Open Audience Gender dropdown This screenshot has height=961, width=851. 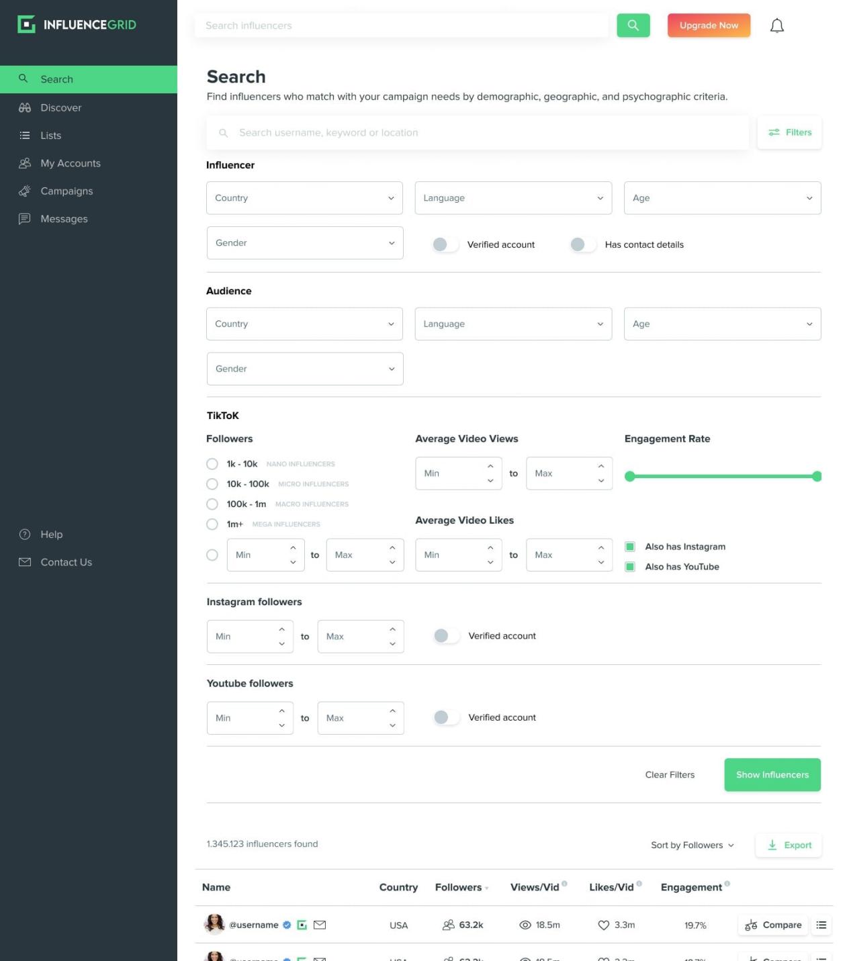[305, 369]
